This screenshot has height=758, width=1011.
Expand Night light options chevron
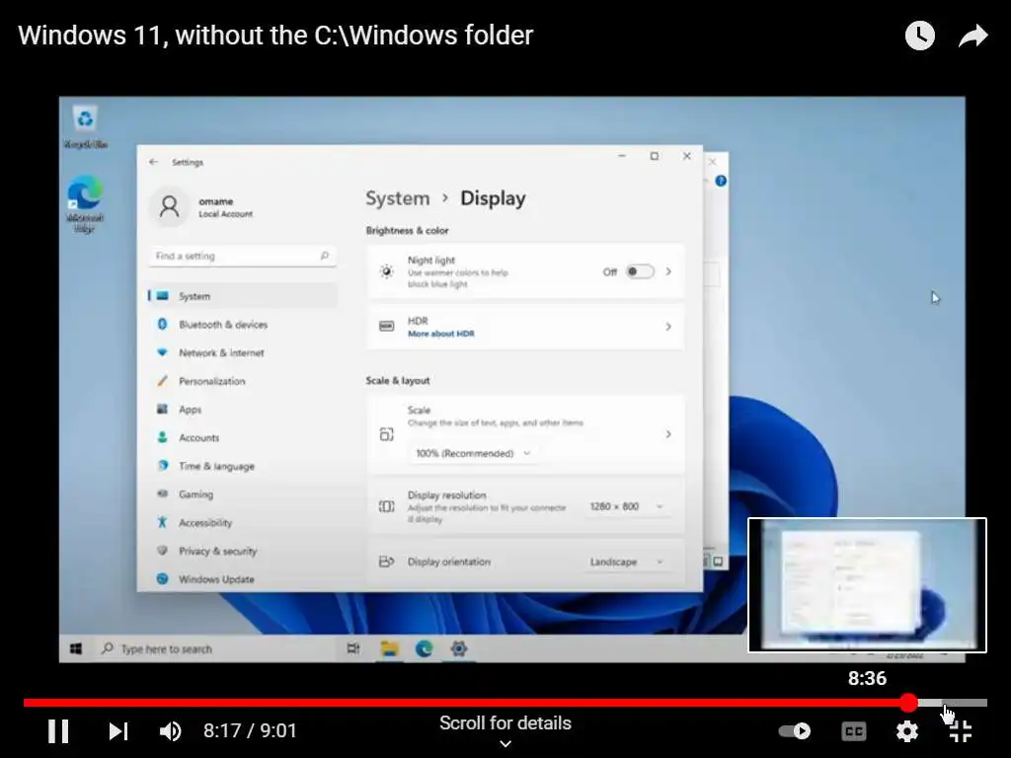tap(668, 272)
